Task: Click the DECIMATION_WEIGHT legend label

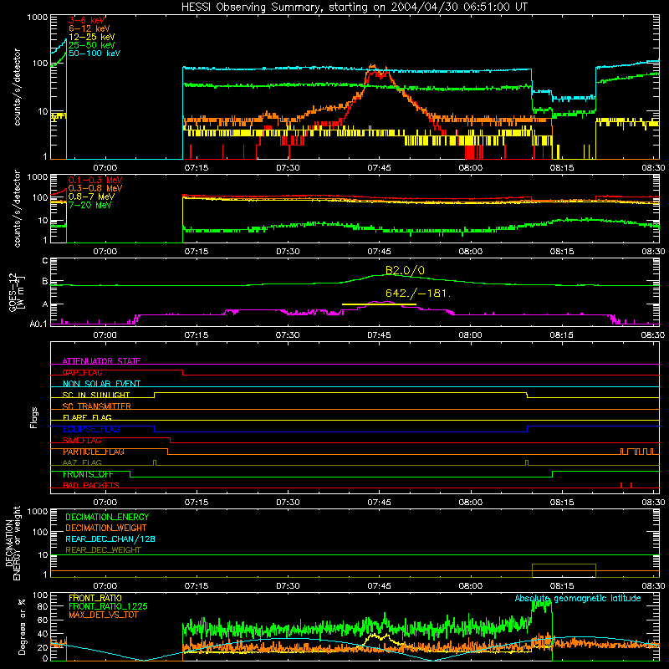Action: pyautogui.click(x=106, y=528)
